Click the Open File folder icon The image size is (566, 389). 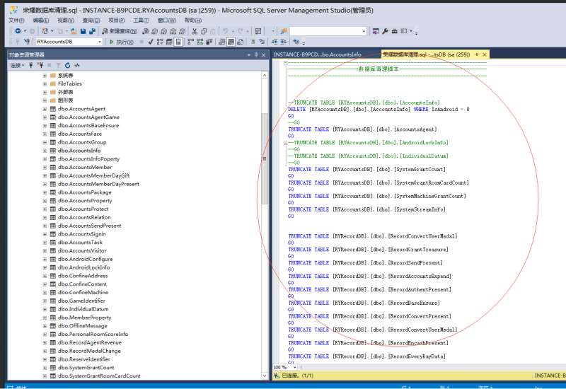pyautogui.click(x=74, y=31)
